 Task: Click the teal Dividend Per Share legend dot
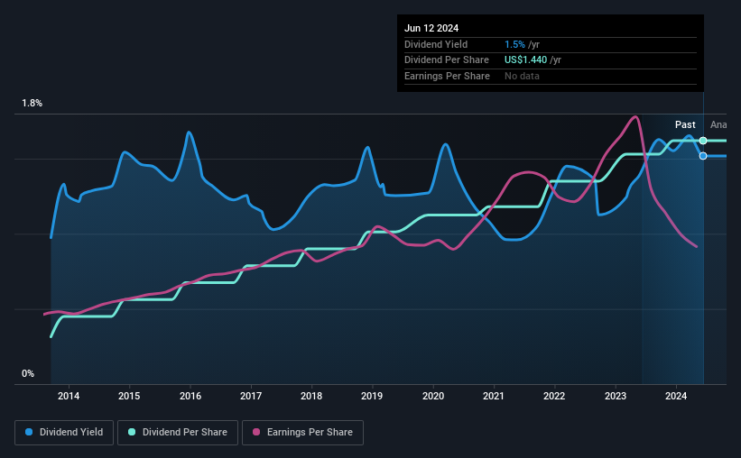132,432
